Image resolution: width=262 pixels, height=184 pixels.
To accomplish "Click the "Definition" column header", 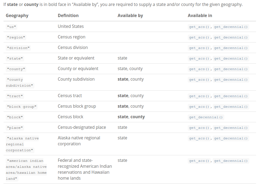I will 68,16.
